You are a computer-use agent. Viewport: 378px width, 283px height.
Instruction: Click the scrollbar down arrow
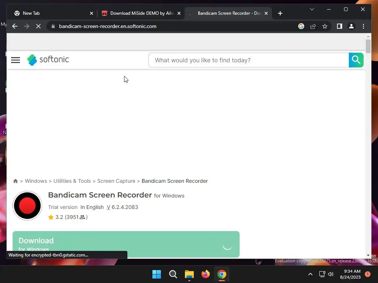click(368, 255)
